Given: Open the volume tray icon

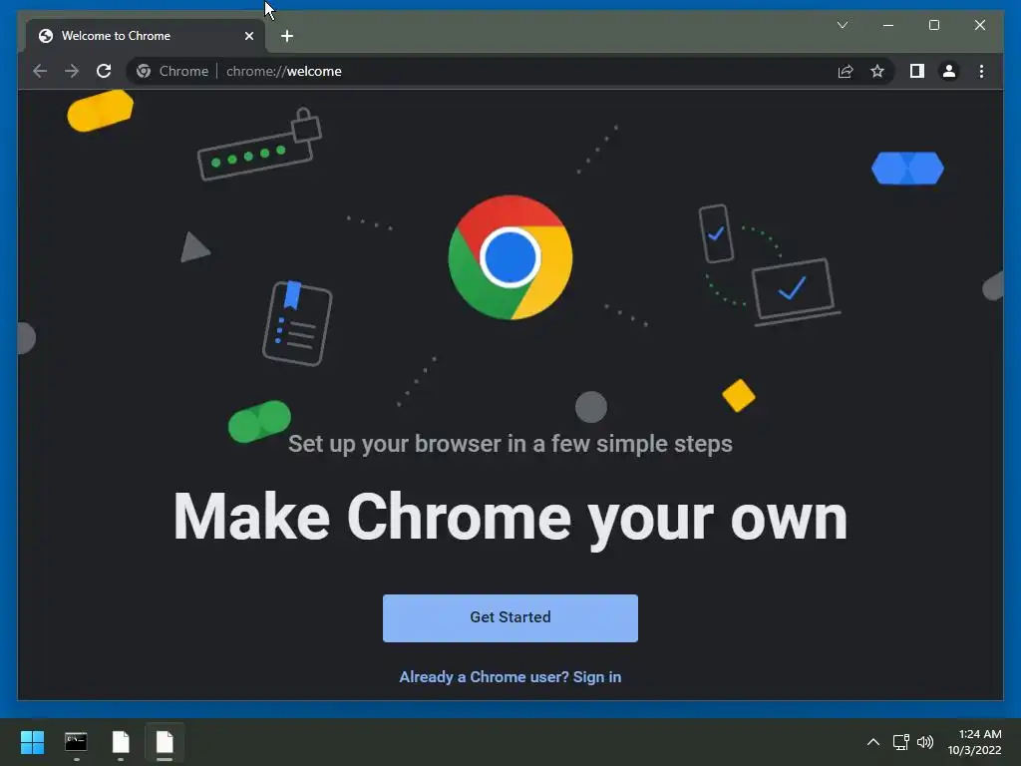Looking at the screenshot, I should [x=924, y=742].
